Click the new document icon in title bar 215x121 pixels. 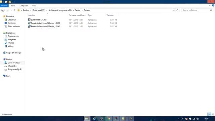tap(6, 2)
